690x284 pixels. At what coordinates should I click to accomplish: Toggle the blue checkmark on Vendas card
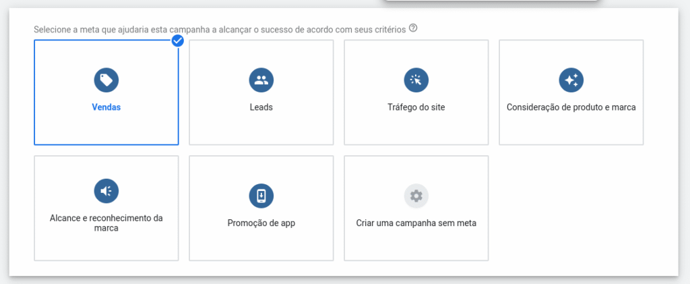178,41
